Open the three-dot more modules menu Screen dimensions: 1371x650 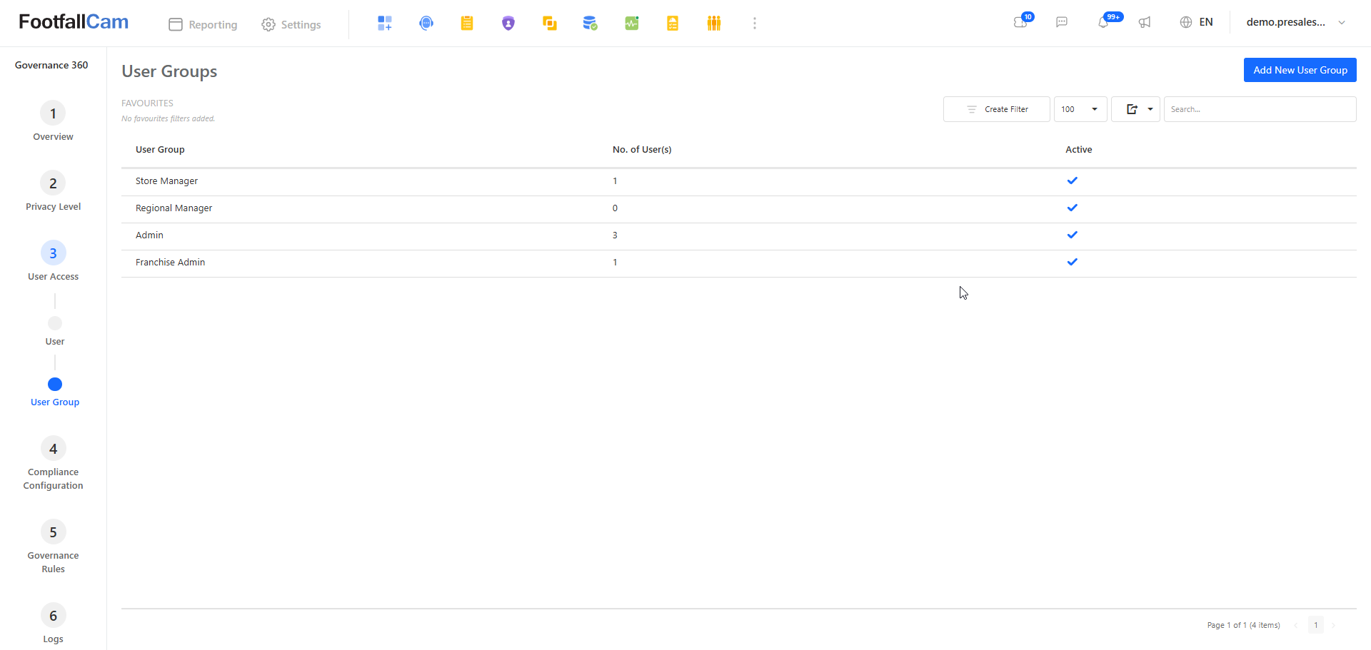click(x=755, y=24)
